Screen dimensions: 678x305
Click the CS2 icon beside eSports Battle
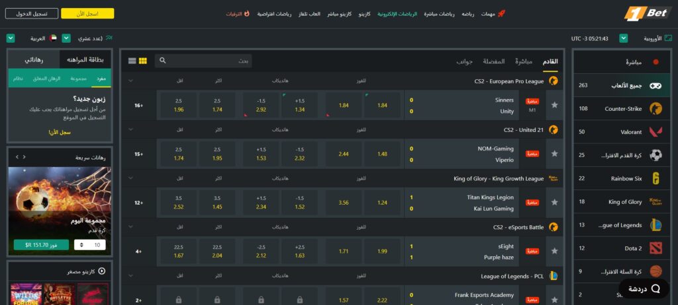553,227
